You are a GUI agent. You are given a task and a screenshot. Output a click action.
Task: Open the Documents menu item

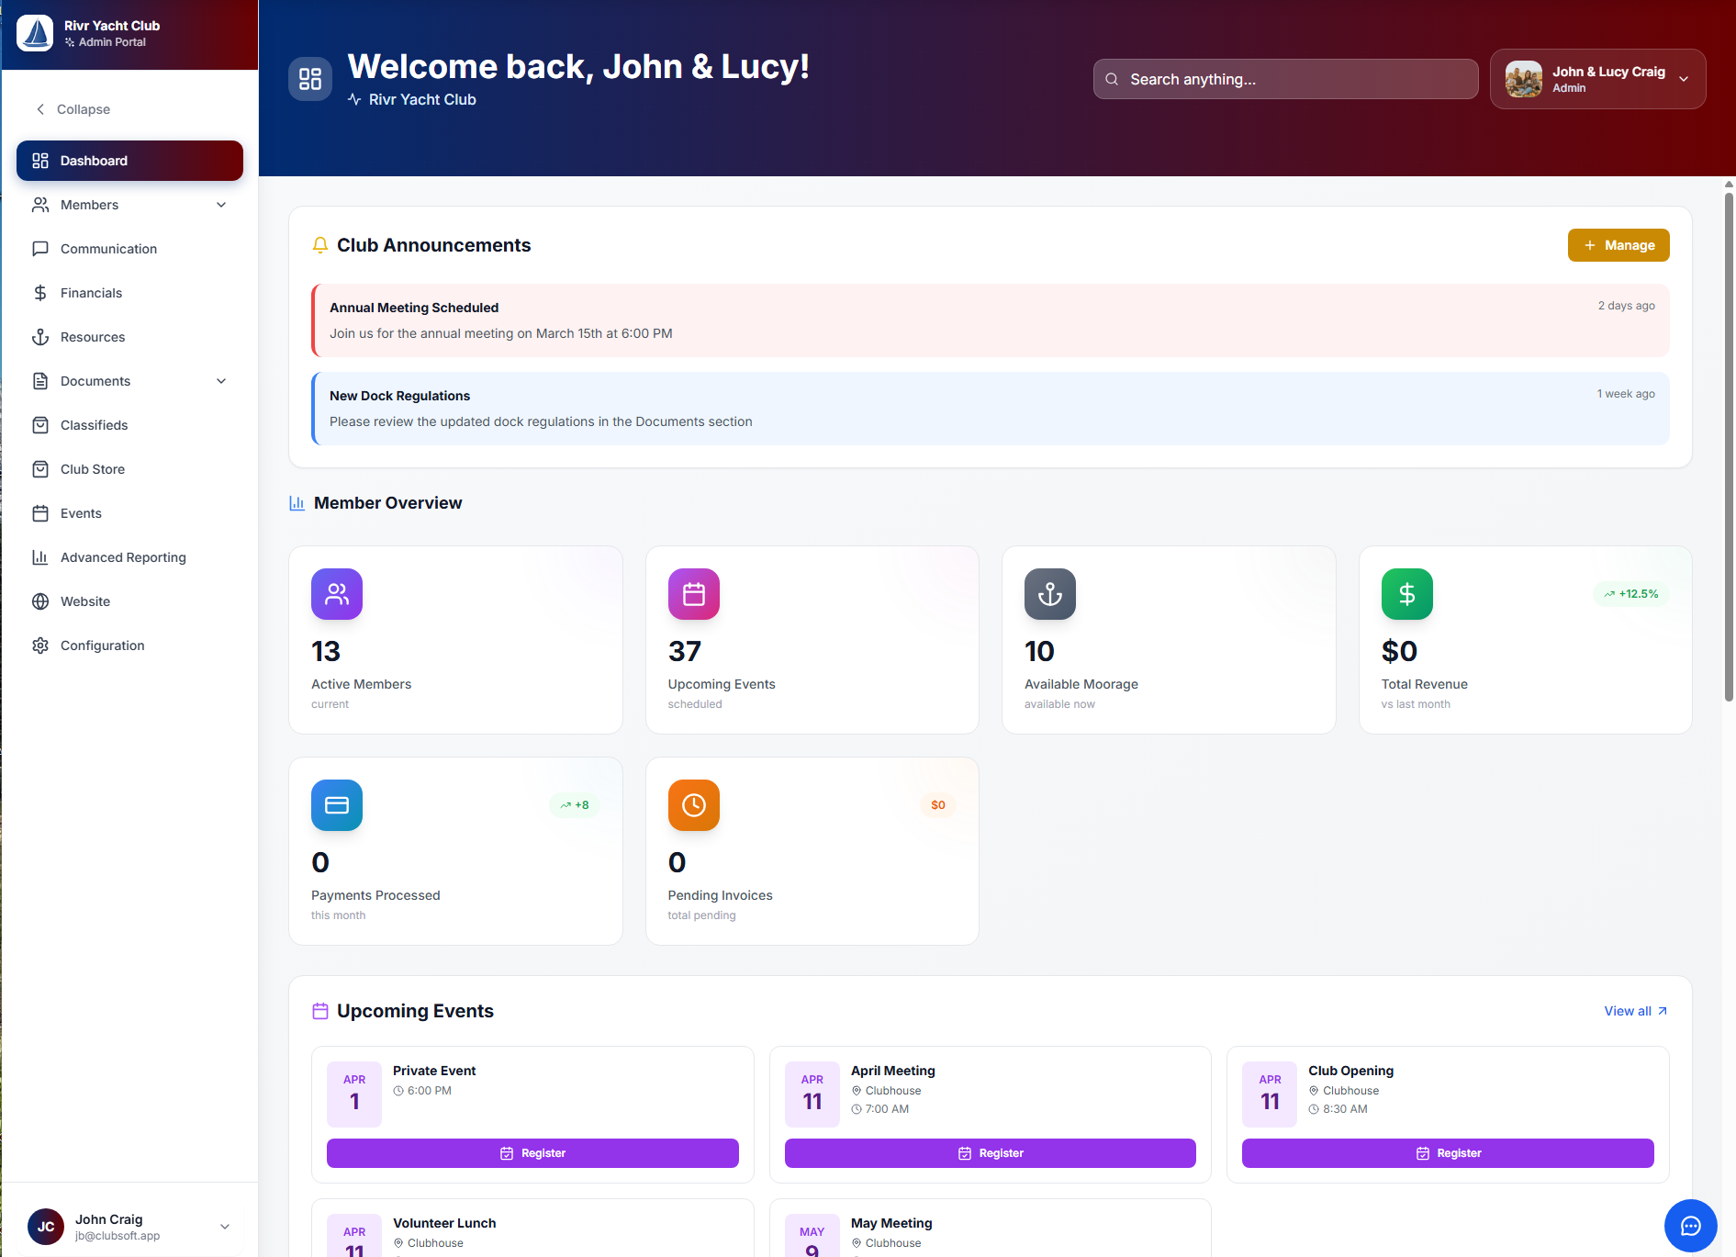[129, 381]
